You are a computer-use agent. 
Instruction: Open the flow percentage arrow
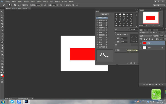tap(57, 5)
